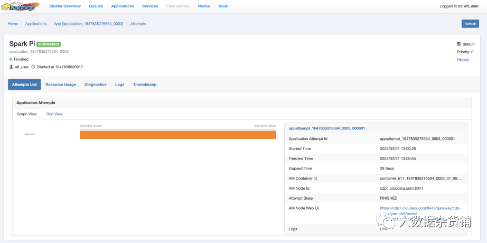The width and height of the screenshot is (487, 243).
Task: Switch to Grid View tab
Action: [x=54, y=114]
